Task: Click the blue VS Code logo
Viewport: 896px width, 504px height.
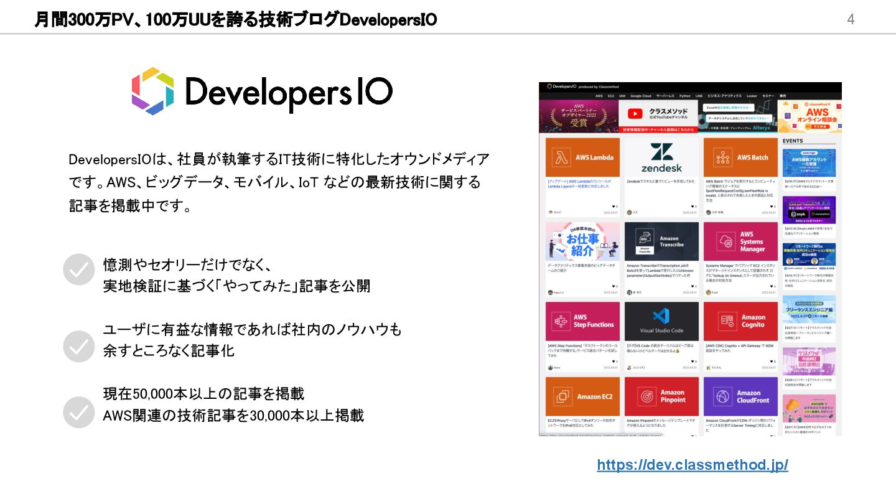Action: pos(661,315)
